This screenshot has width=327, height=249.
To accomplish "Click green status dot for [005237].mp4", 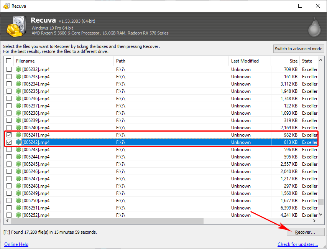I will click(x=18, y=106).
